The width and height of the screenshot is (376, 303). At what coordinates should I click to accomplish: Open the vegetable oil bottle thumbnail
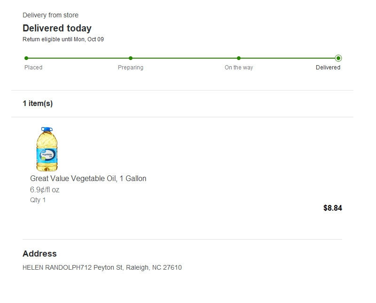point(47,149)
